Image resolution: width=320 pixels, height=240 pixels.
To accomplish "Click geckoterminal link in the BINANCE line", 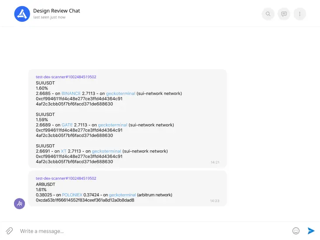I will 120,94.
